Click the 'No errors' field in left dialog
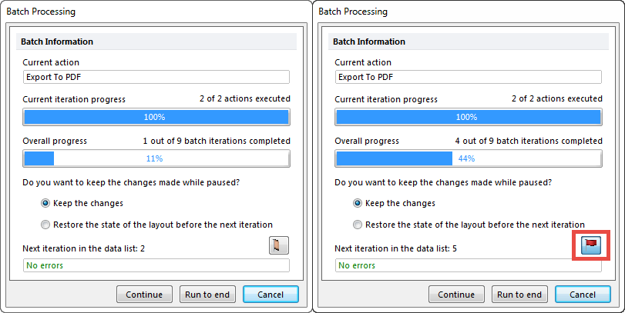This screenshot has width=625, height=313. tap(156, 265)
